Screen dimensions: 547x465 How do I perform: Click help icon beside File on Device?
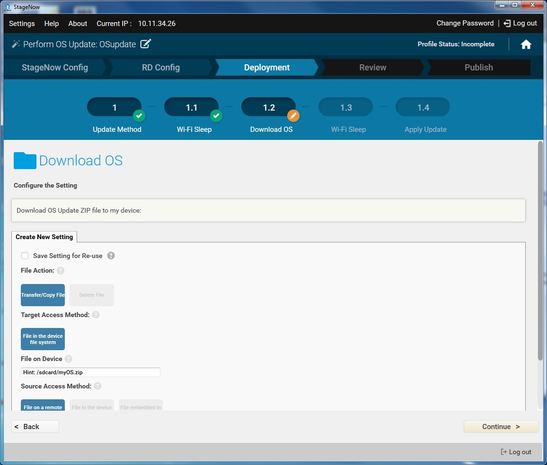point(69,359)
